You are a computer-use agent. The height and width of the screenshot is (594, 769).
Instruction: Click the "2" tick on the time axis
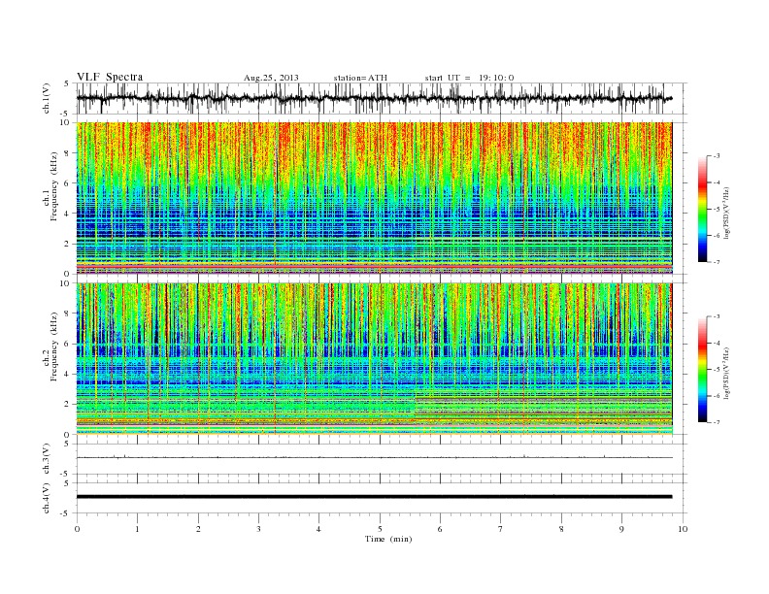pyautogui.click(x=198, y=529)
